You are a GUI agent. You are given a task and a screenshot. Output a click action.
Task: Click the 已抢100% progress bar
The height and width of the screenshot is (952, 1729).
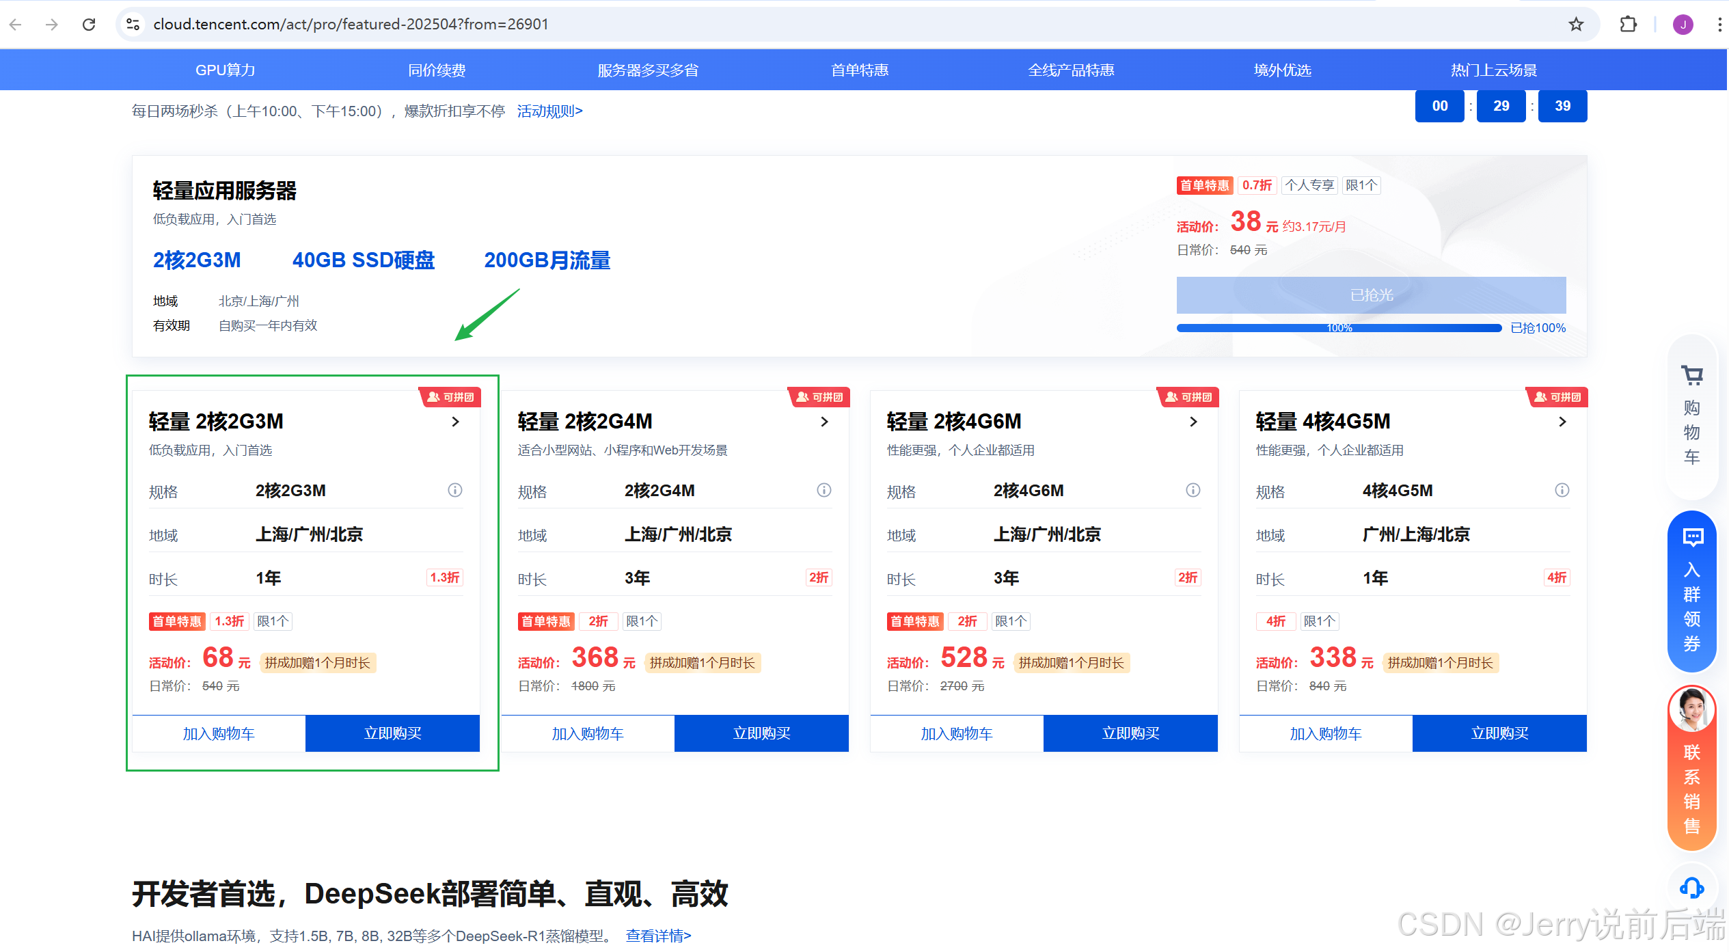click(1338, 328)
